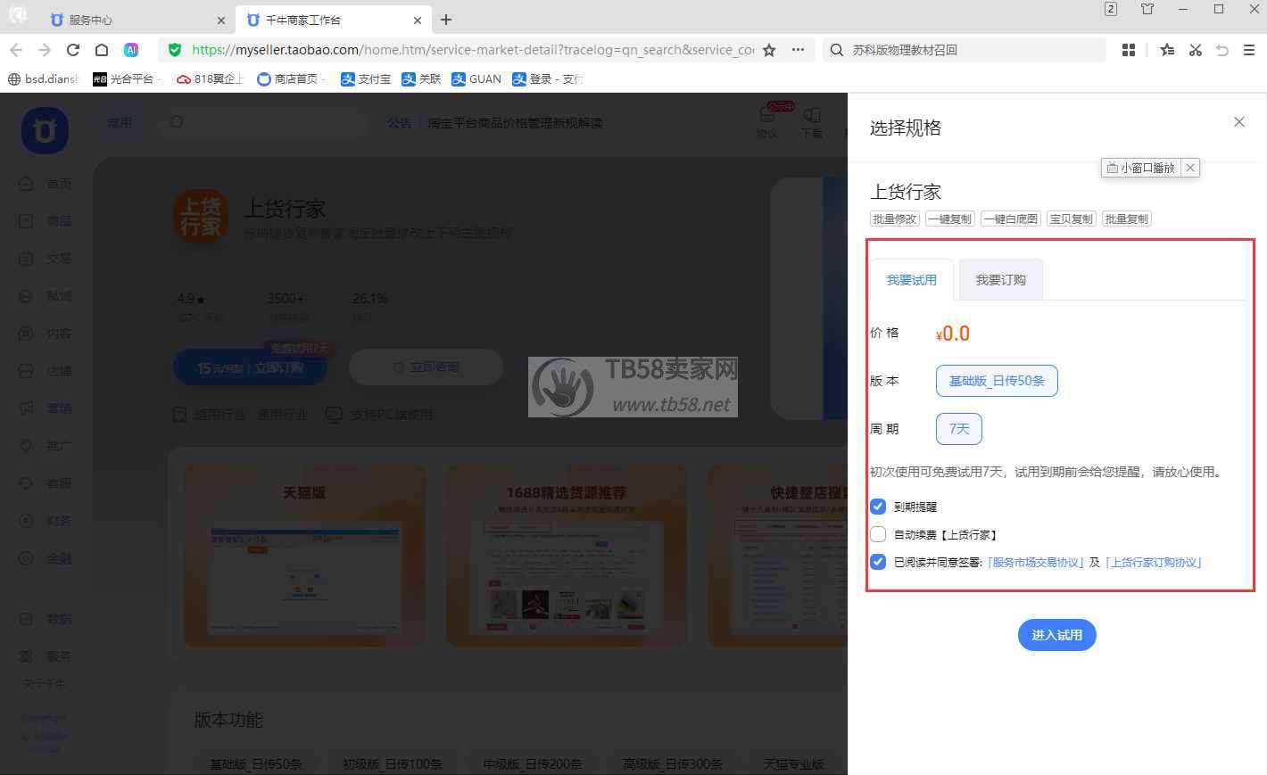Open the favorites list icon
The image size is (1267, 775).
coord(1167,50)
